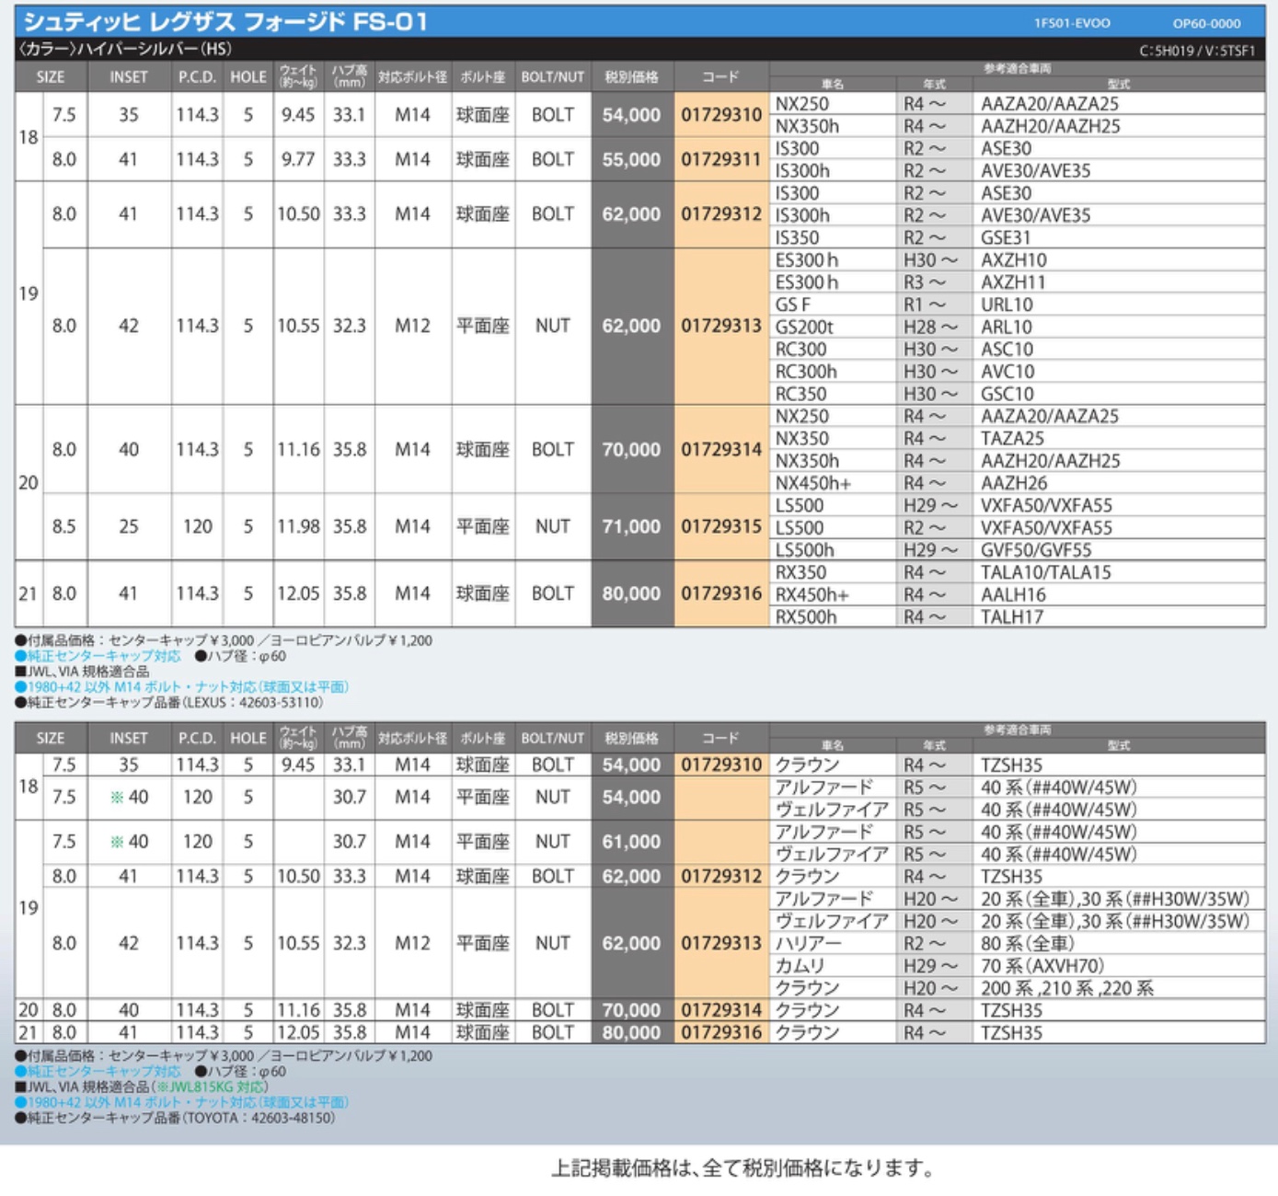The image size is (1278, 1196).
Task: Select the RX350 car name
Action: (x=801, y=572)
